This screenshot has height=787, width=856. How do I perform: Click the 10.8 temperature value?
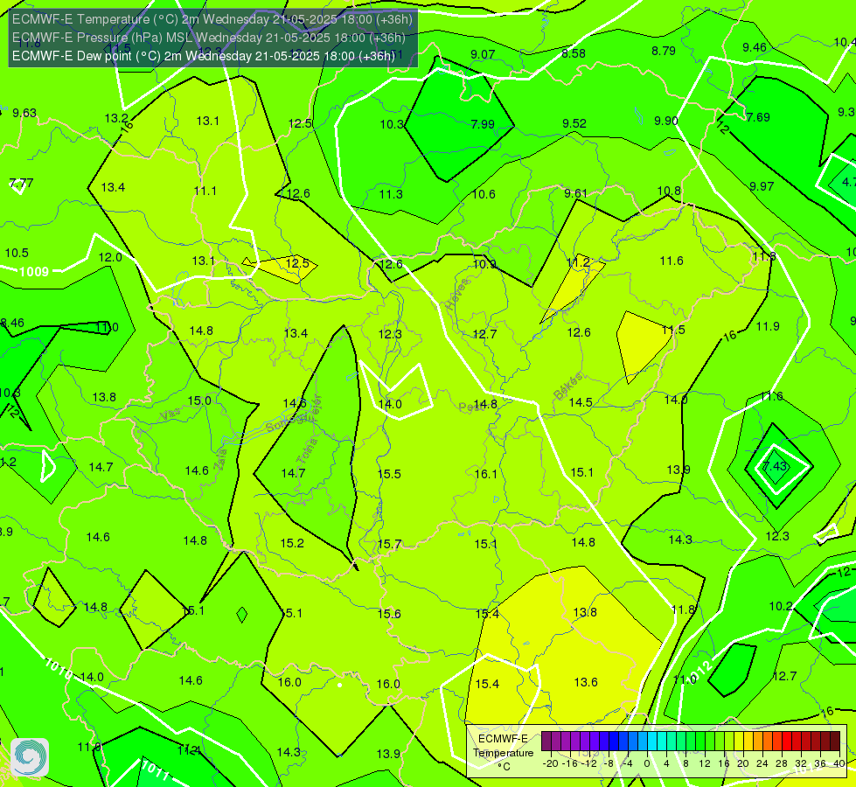669,191
